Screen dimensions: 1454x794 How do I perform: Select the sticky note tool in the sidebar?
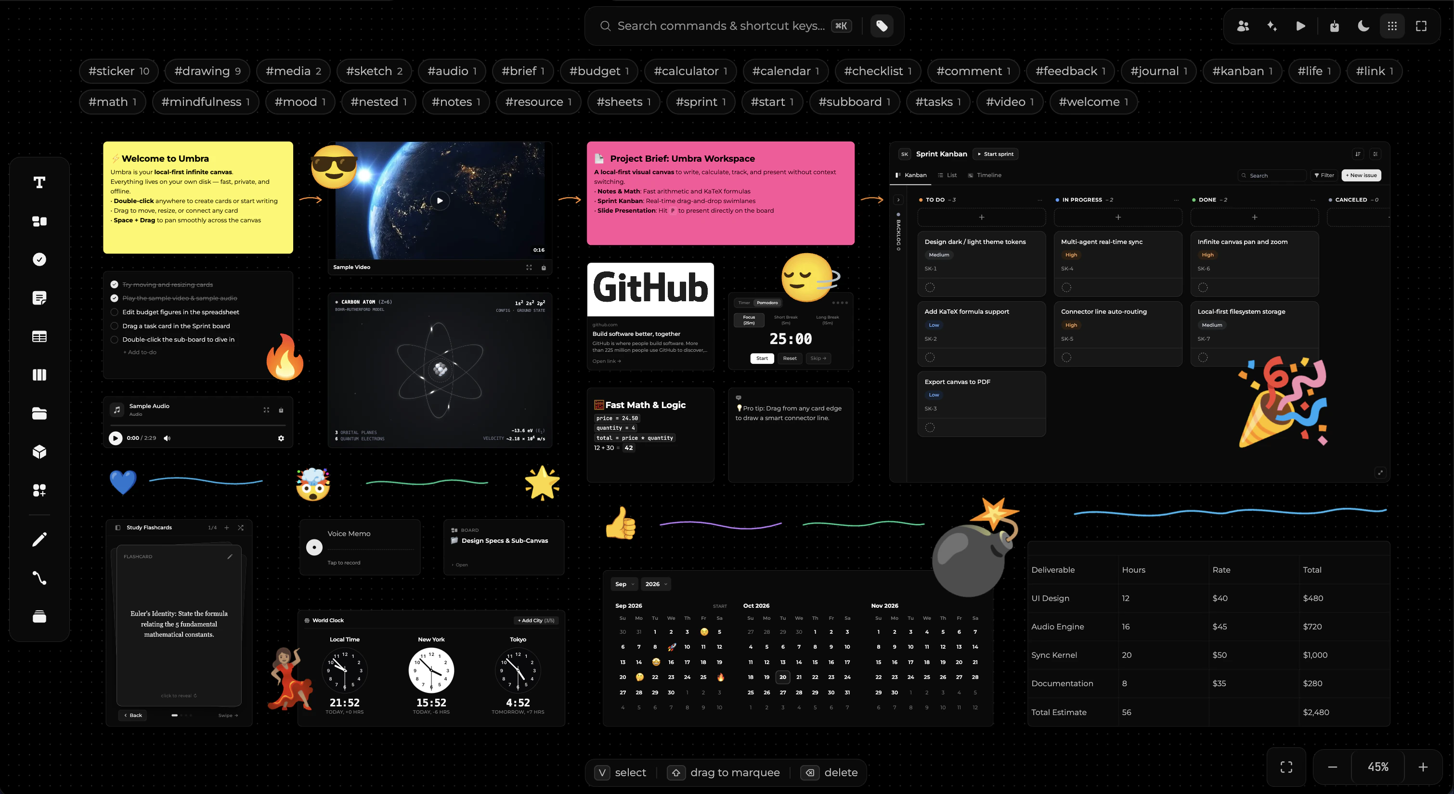click(39, 297)
